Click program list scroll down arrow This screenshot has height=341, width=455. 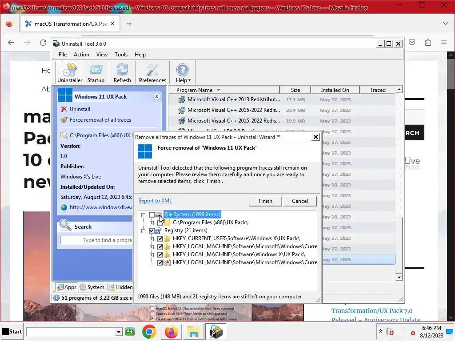[x=399, y=277]
